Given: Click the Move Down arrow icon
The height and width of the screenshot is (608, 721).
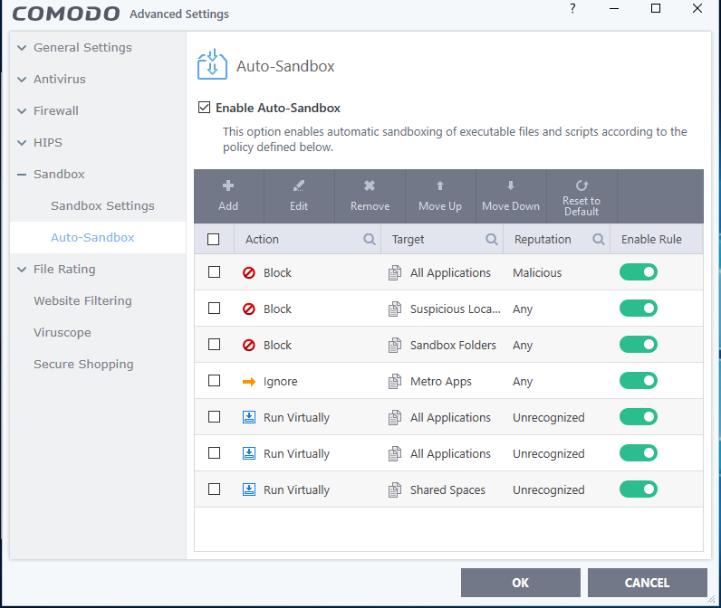Looking at the screenshot, I should click(511, 185).
